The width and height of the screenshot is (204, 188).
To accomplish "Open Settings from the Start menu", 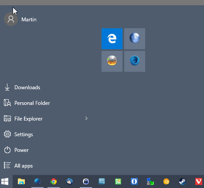I will pos(24,134).
